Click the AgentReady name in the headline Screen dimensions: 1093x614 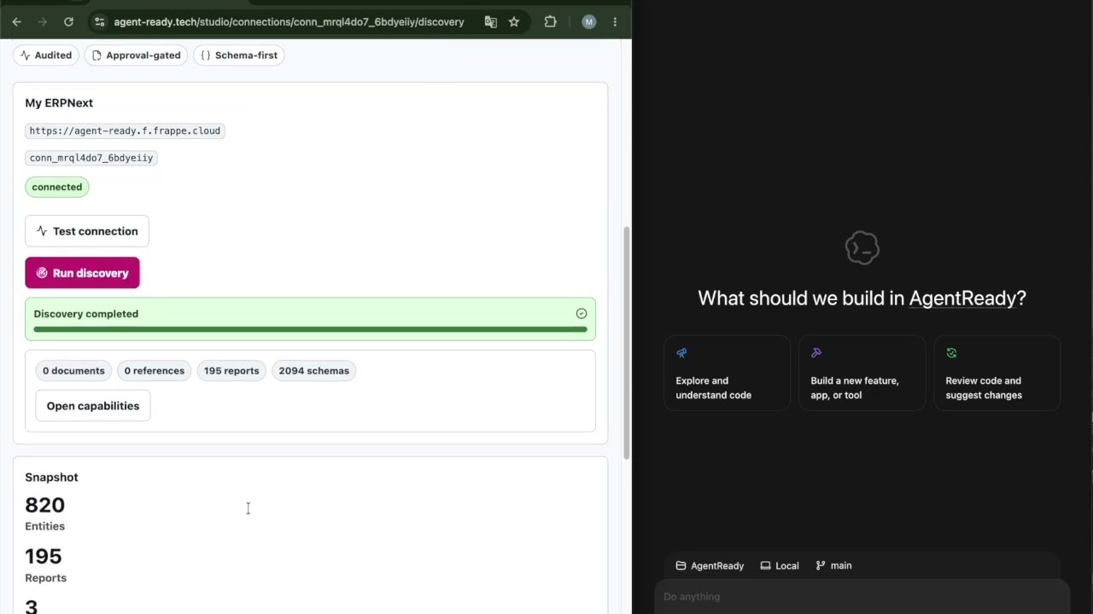click(x=961, y=298)
